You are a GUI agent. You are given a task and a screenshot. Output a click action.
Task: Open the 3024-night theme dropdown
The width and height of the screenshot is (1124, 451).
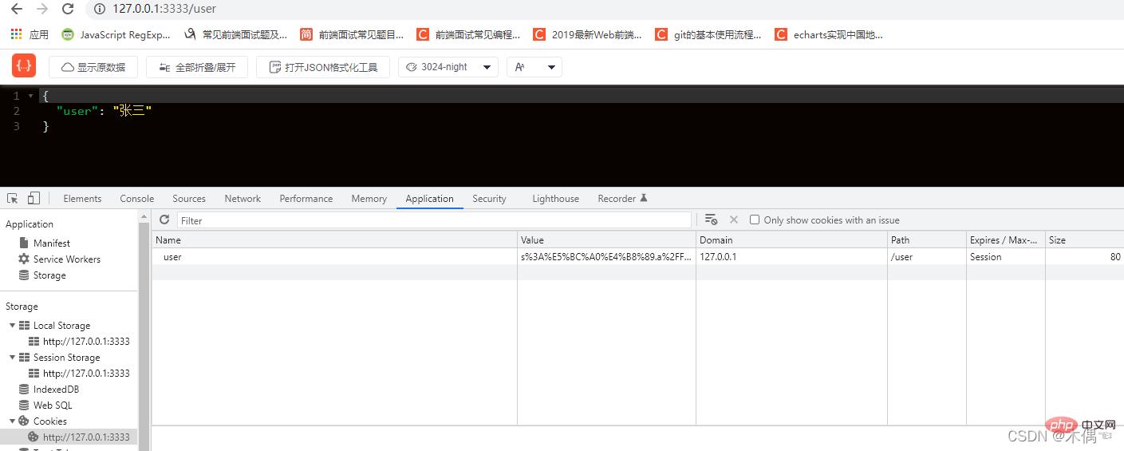pos(448,67)
